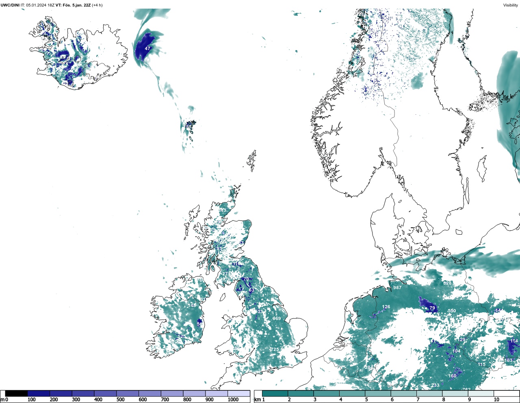Click the '79' value on dark blue patch
Screen dimensions: 520x403
coord(432,308)
